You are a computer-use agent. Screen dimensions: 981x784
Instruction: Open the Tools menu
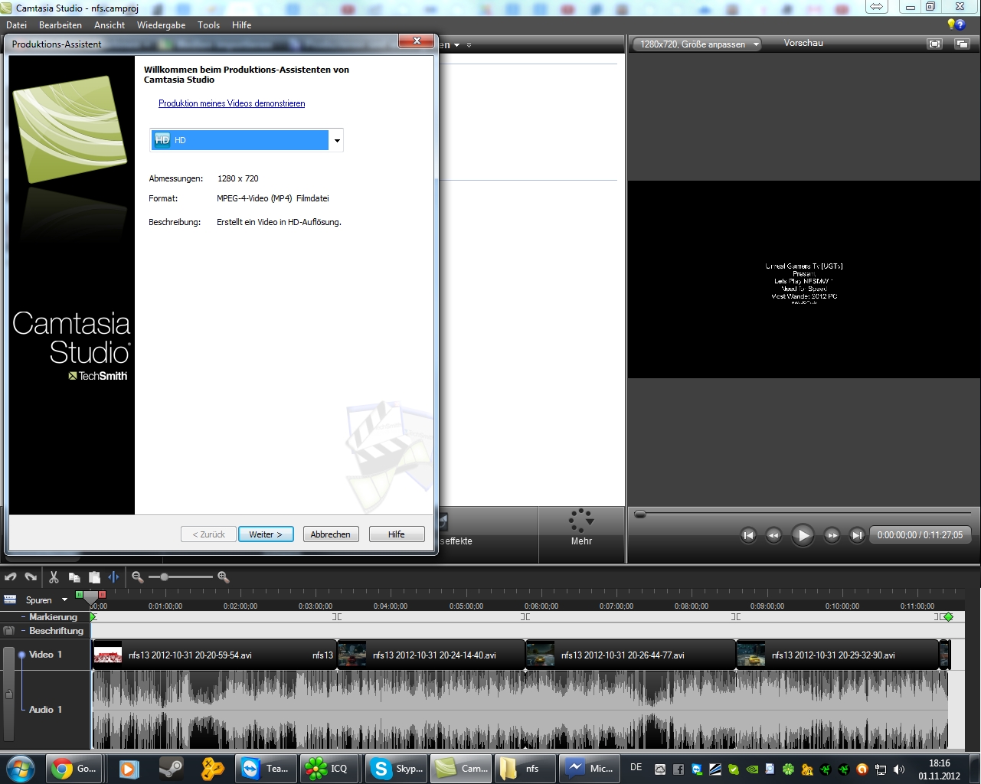[x=208, y=25]
